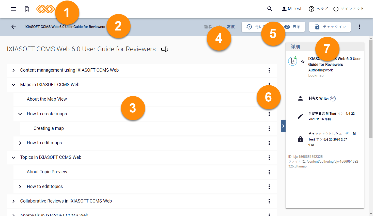The height and width of the screenshot is (216, 373).
Task: Click the Authoring:work status text
Action: (x=320, y=70)
